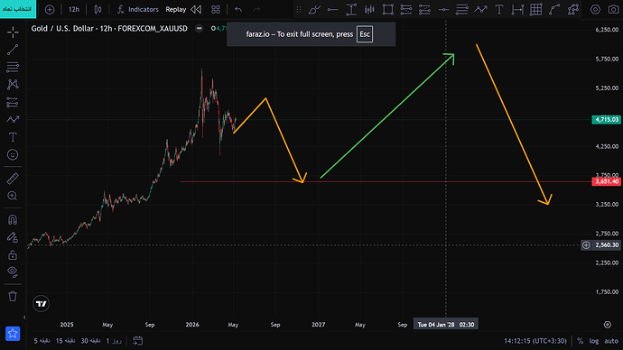
Task: Open the 12h interval dropdown
Action: point(74,9)
